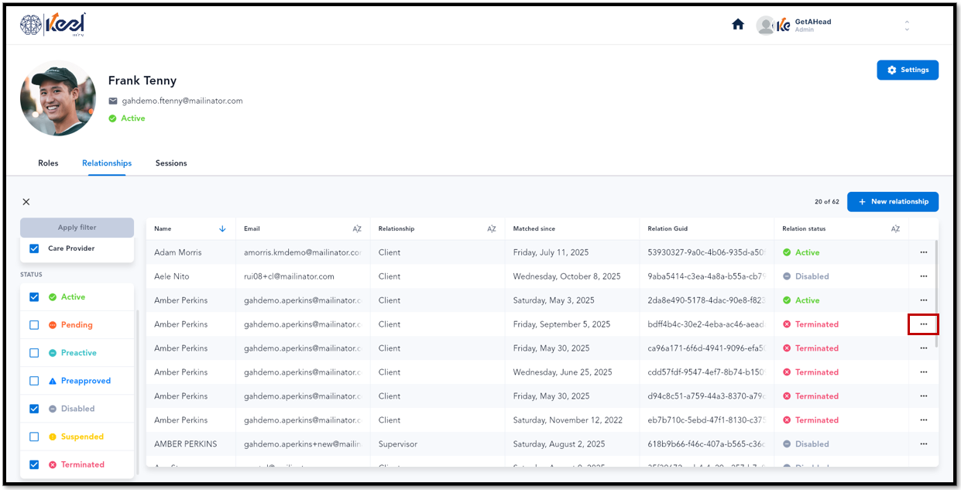
Task: Toggle the Name column sort arrow
Action: (222, 229)
